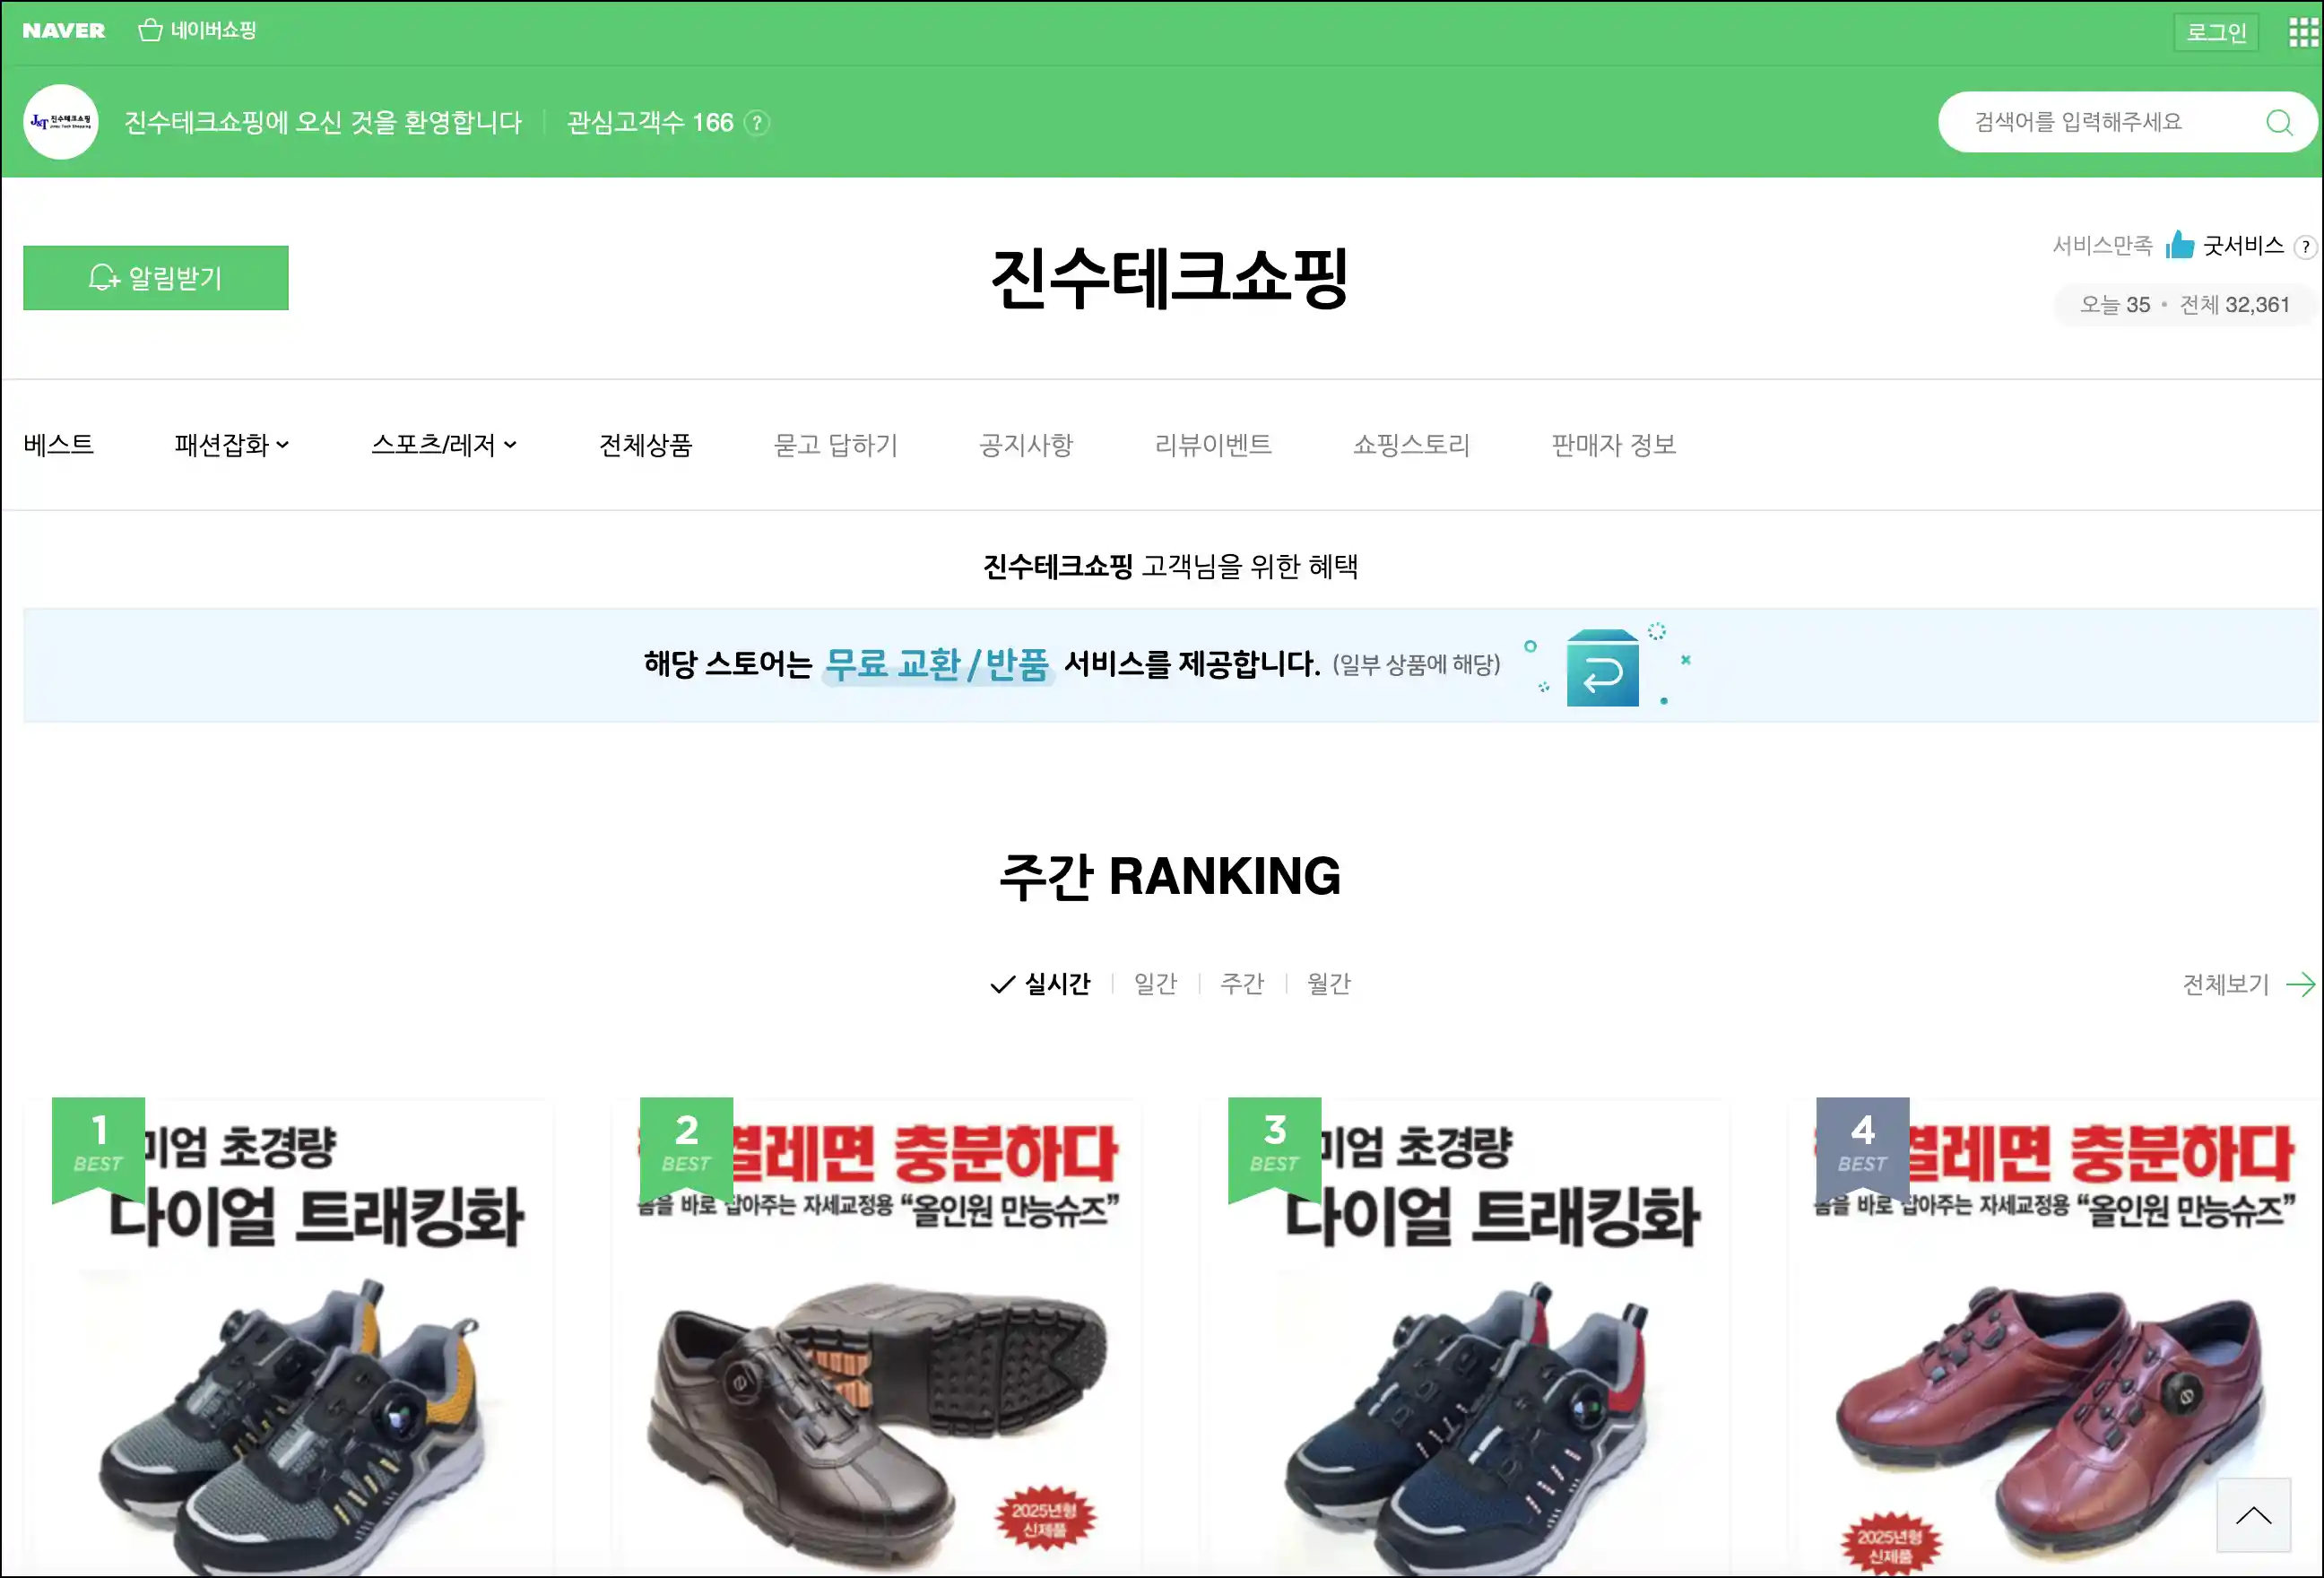The width and height of the screenshot is (2324, 1578).
Task: Click the 진수테크쇼핑 store profile logo
Action: [61, 122]
